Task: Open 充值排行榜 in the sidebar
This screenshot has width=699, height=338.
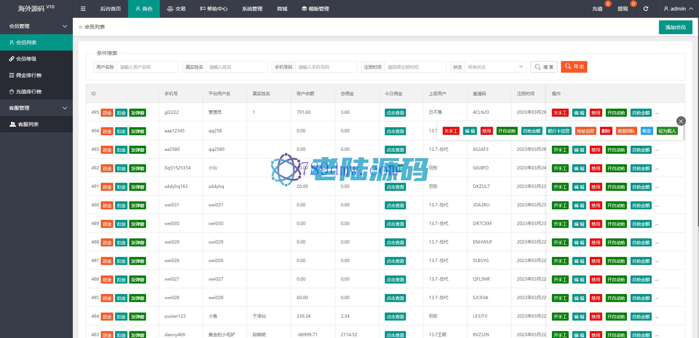Action: pyautogui.click(x=28, y=92)
